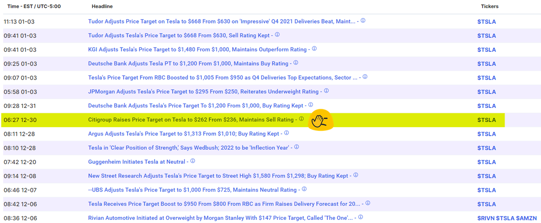Click info icon after Argus $1,313 headline
541x223 pixels.
[x=286, y=133]
